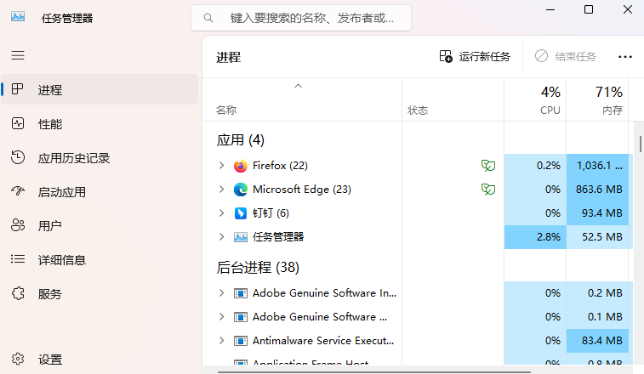
Task: Click the vertical scrollbar thumb
Action: click(641, 144)
